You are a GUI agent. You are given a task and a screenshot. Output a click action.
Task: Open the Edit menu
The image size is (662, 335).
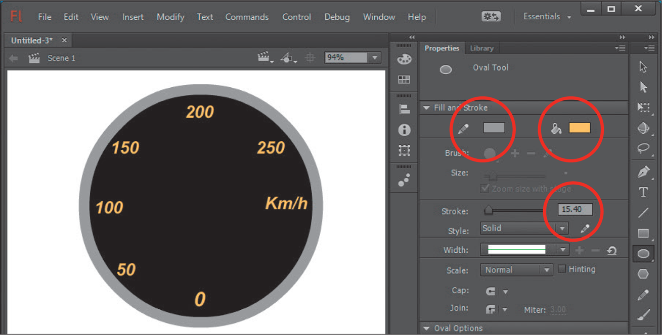[x=71, y=17]
